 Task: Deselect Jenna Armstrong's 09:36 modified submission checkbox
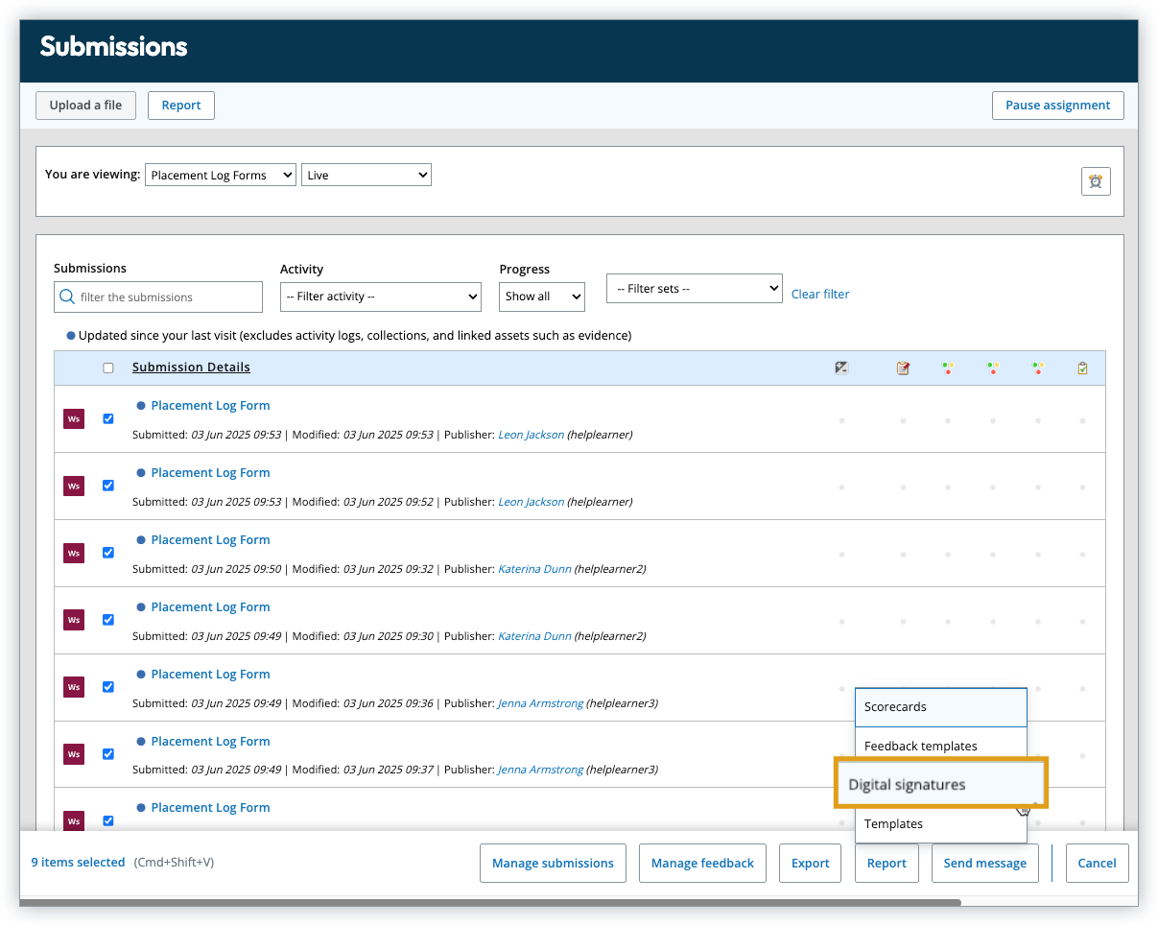[x=108, y=687]
